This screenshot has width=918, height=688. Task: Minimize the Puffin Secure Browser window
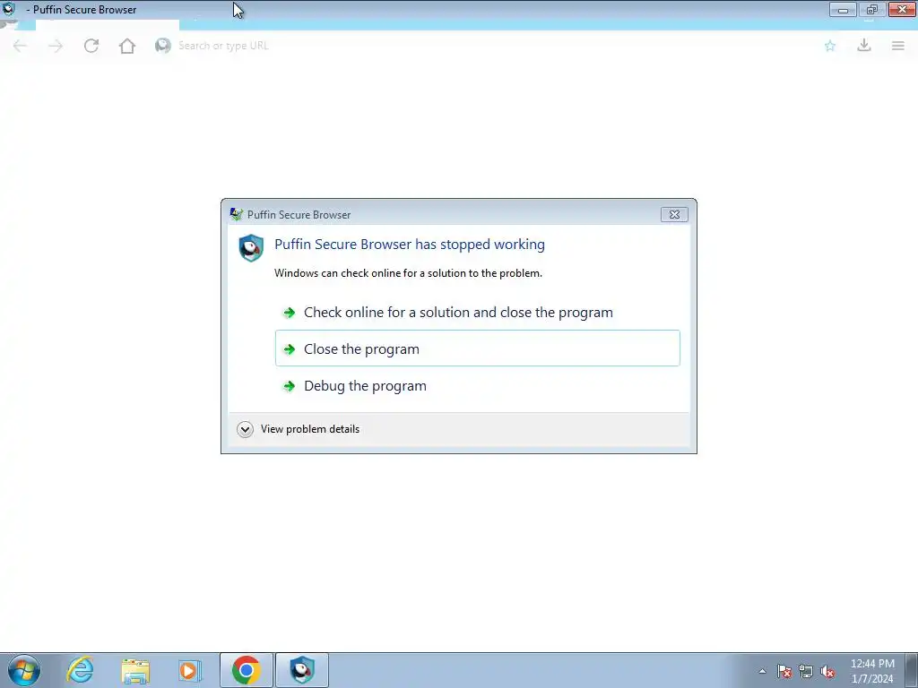click(x=843, y=9)
